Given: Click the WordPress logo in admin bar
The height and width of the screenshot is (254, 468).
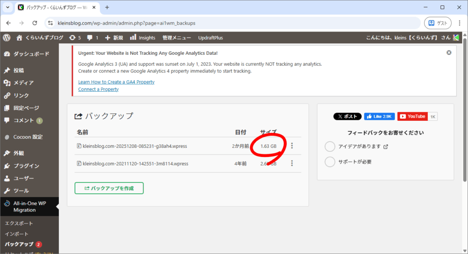Looking at the screenshot, I should point(6,37).
